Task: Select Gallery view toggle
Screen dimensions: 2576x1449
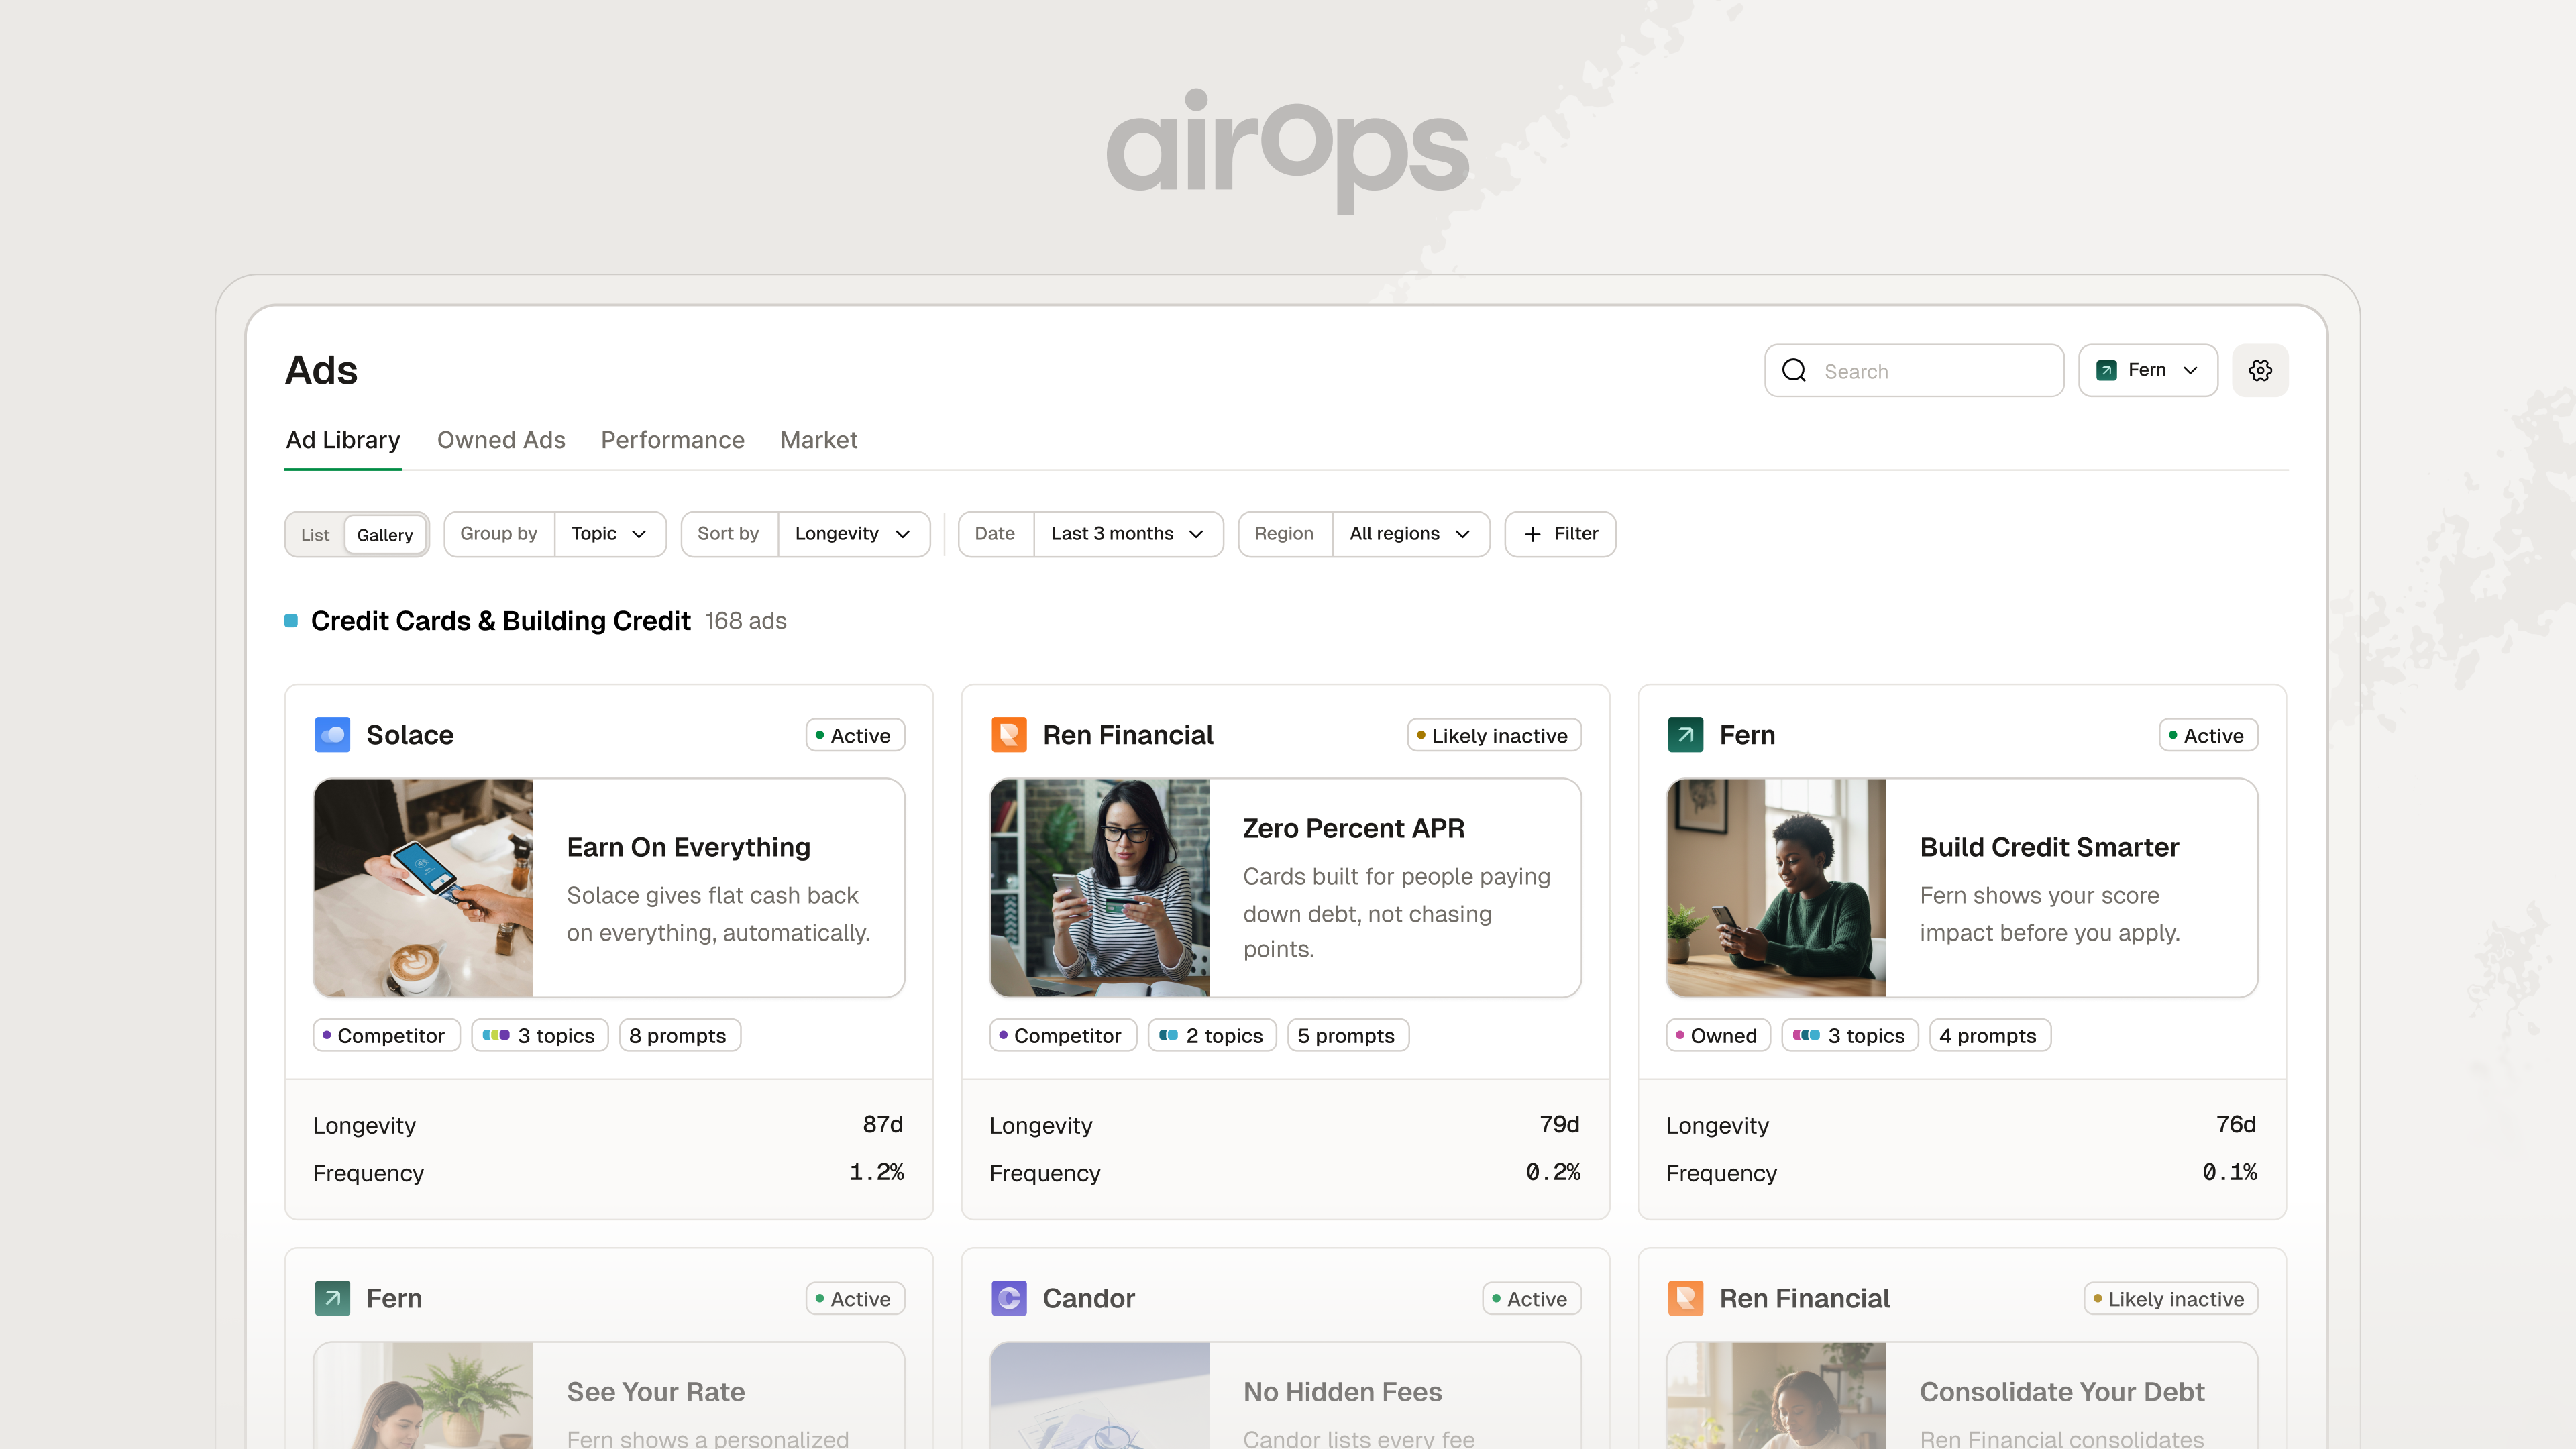Action: tap(385, 535)
